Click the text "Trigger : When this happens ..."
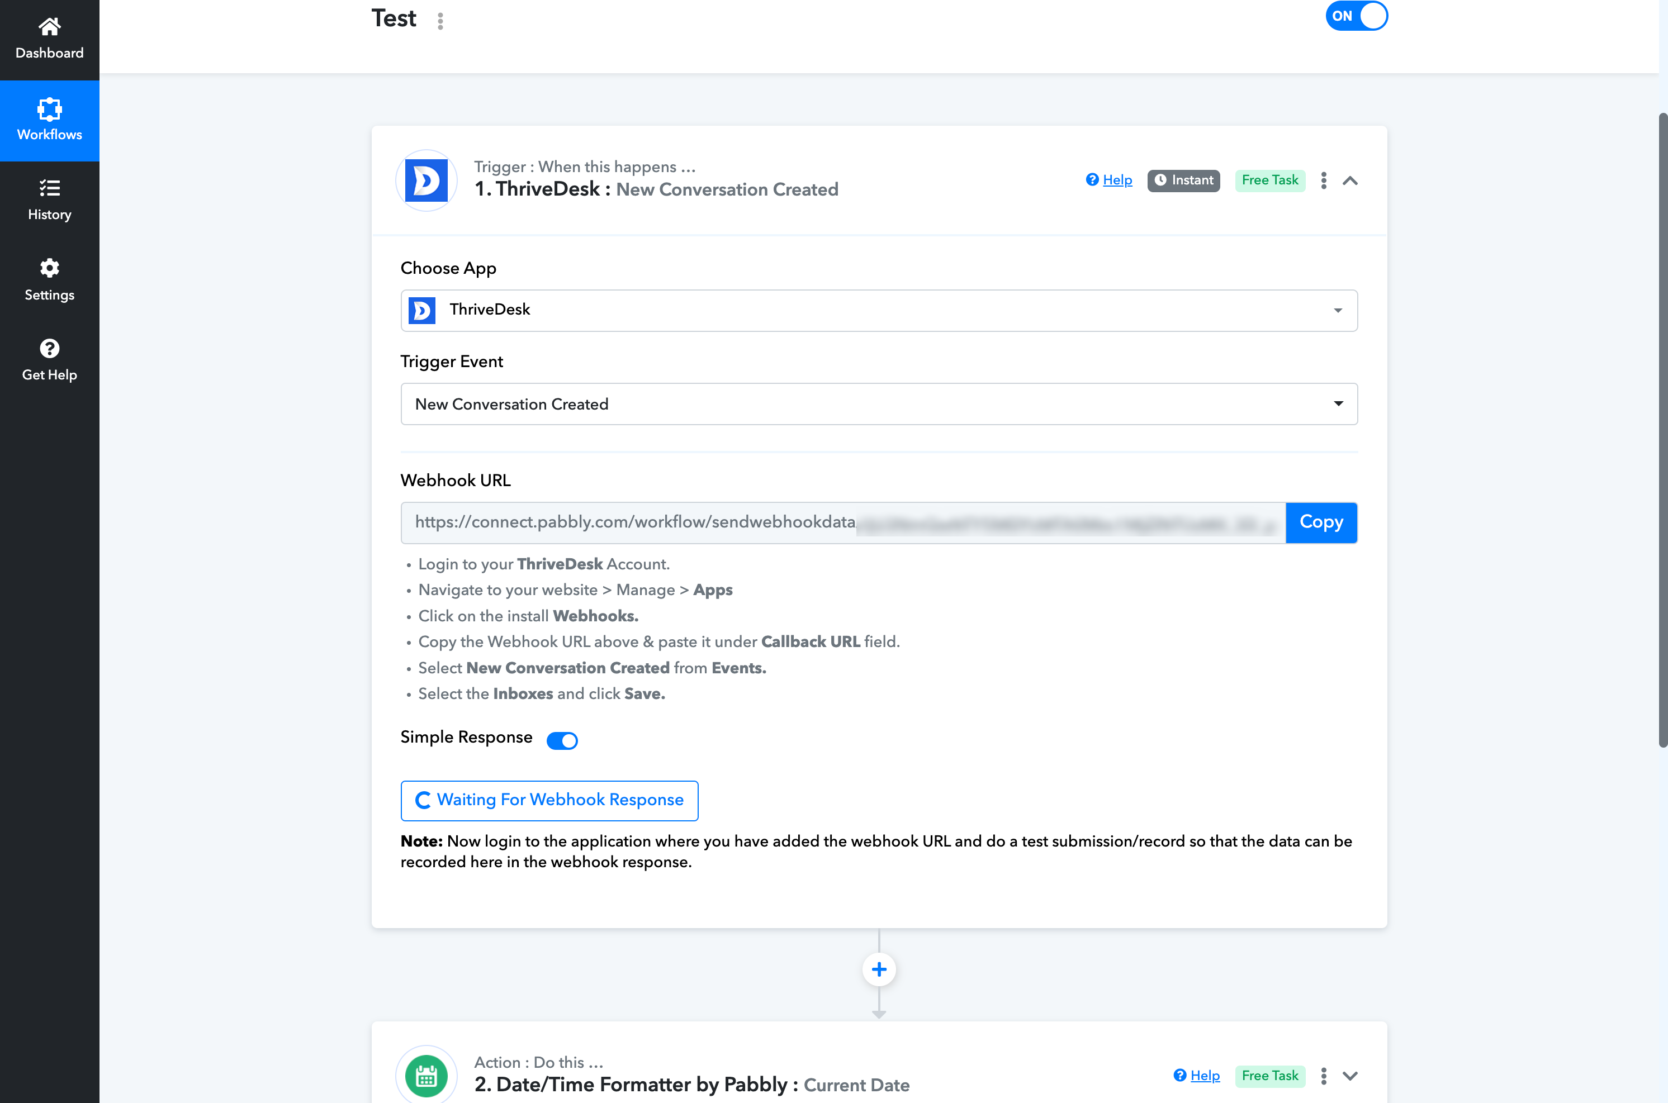The image size is (1668, 1103). [x=585, y=167]
